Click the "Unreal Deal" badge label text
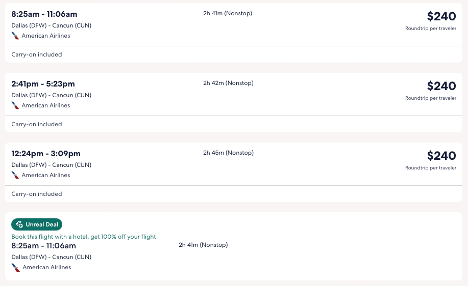This screenshot has width=468, height=286. (42, 224)
